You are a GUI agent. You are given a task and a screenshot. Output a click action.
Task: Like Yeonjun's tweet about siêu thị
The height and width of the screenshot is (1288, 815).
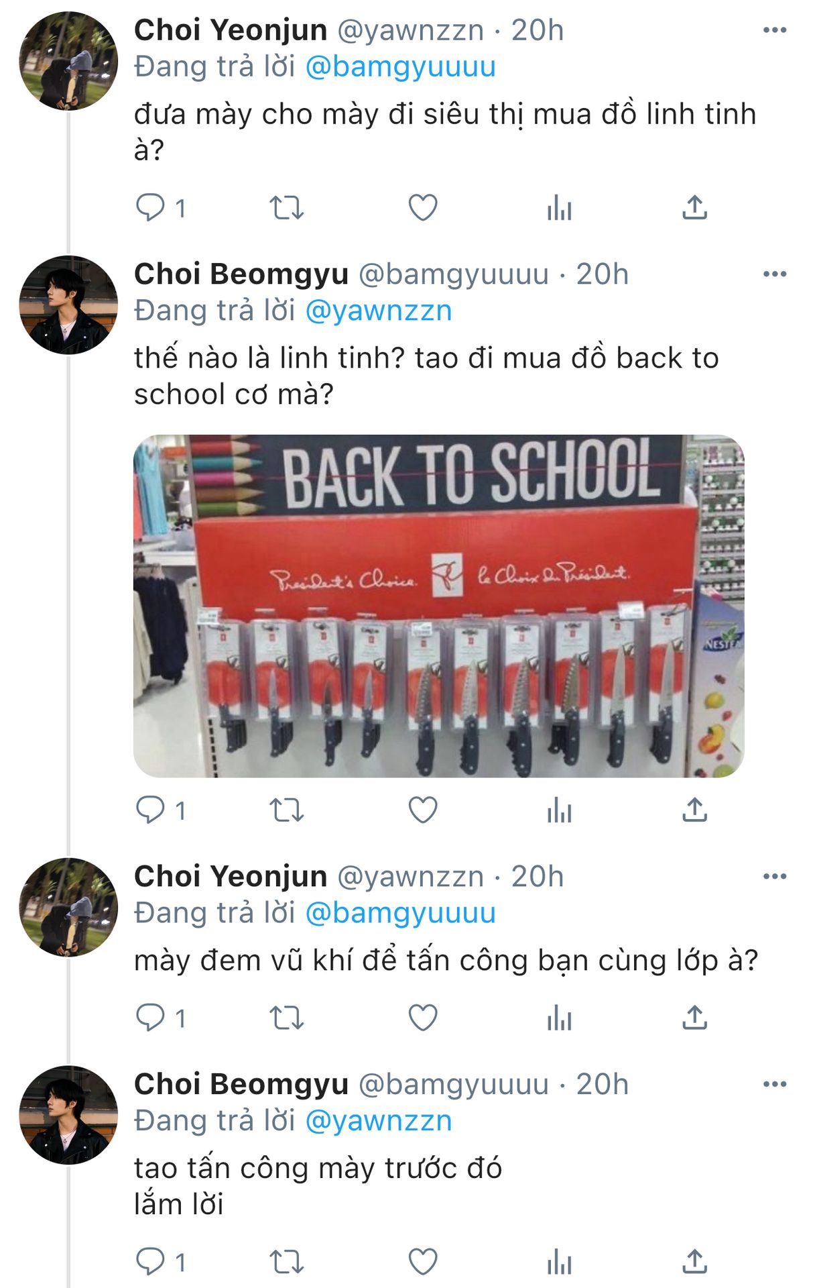tap(423, 207)
